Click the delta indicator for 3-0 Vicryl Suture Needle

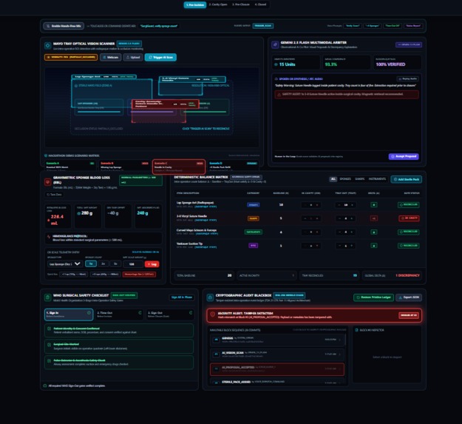(x=374, y=218)
